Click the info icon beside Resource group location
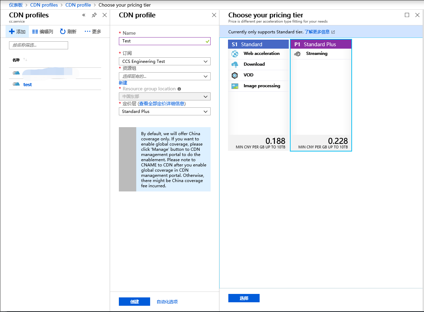This screenshot has height=312, width=424. (179, 89)
